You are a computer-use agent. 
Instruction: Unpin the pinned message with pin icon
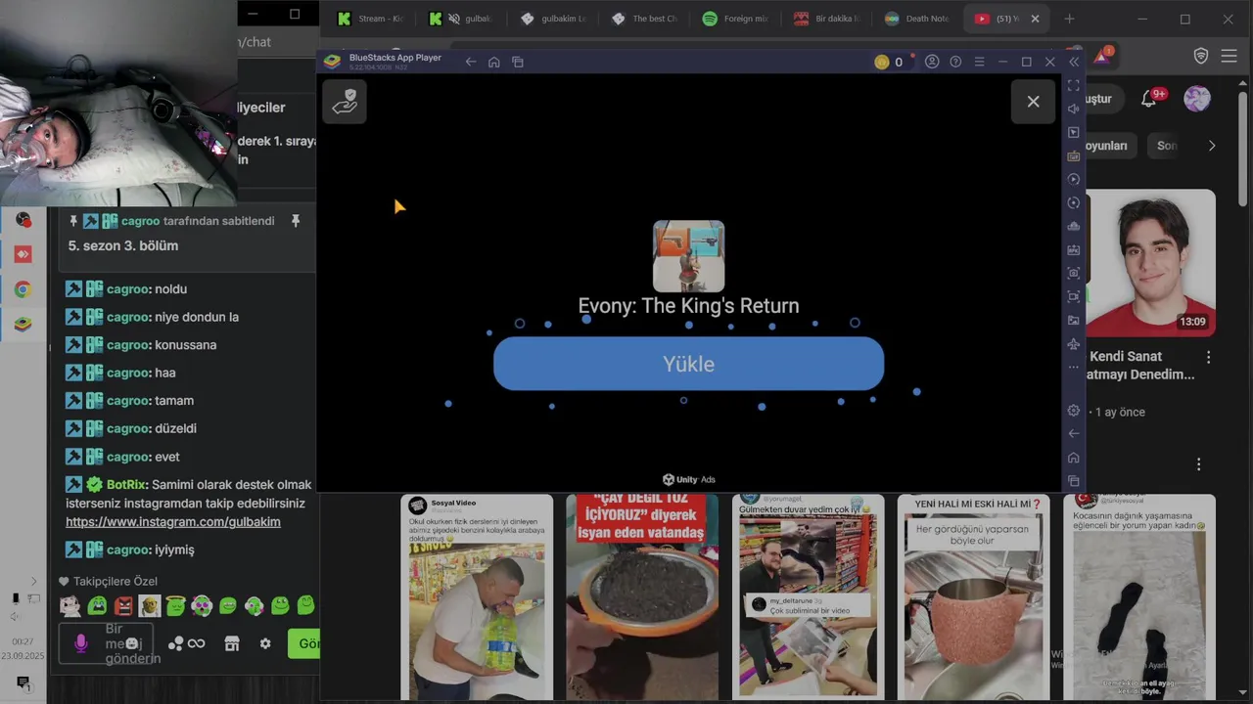[295, 221]
